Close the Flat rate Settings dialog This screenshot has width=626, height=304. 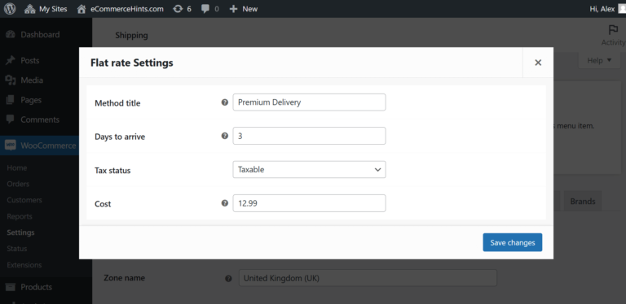coord(538,63)
